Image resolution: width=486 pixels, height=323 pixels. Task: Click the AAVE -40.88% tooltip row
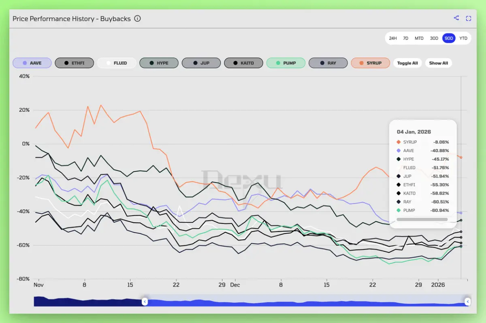pos(423,151)
